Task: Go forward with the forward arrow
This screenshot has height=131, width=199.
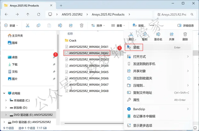Action: [x=17, y=14]
